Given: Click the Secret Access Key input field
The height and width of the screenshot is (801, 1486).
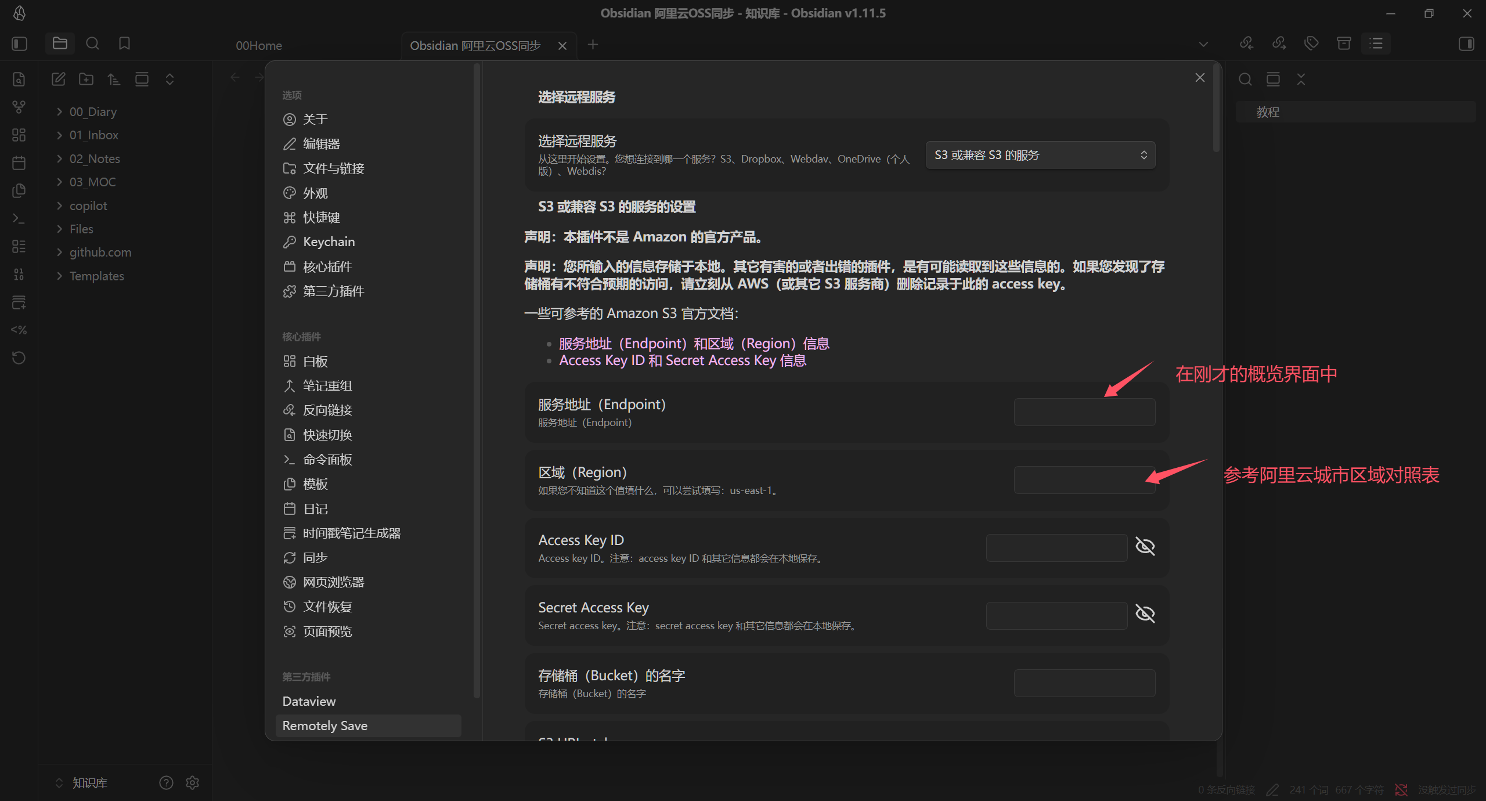Looking at the screenshot, I should 1056,615.
